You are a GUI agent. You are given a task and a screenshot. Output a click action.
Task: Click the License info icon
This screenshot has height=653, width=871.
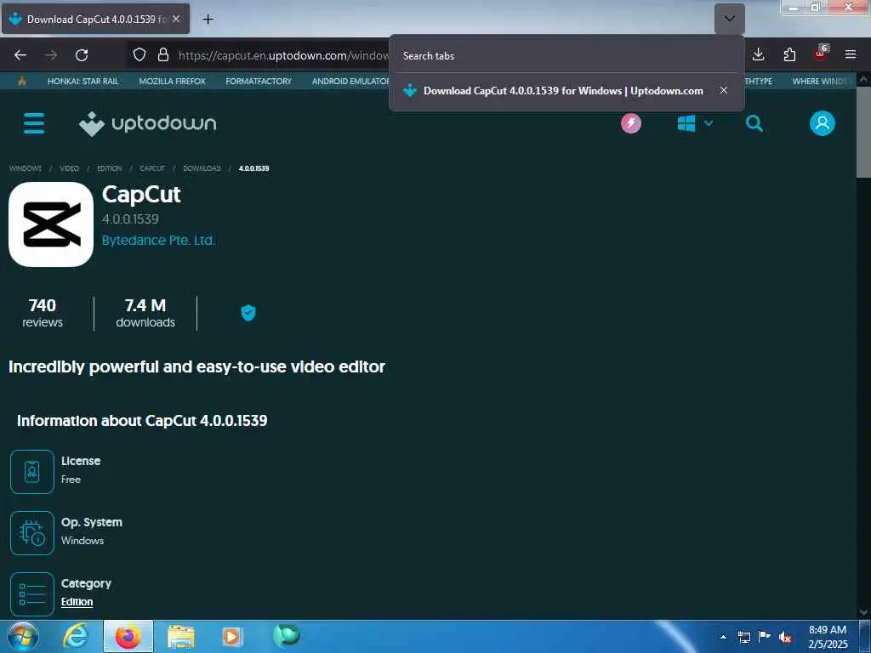[32, 471]
